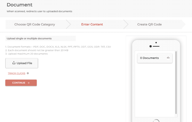
Task: Click the phone preview vertical scrollbar
Action: click(176, 82)
